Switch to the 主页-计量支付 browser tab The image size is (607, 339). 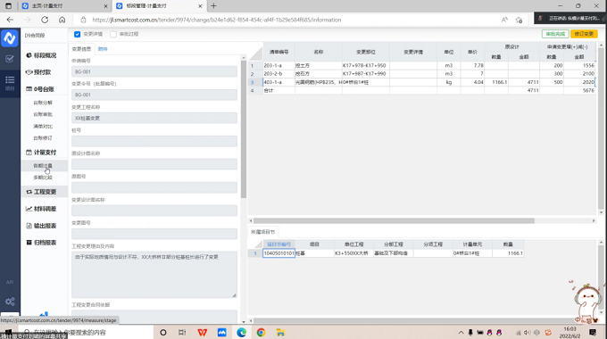pos(64,6)
